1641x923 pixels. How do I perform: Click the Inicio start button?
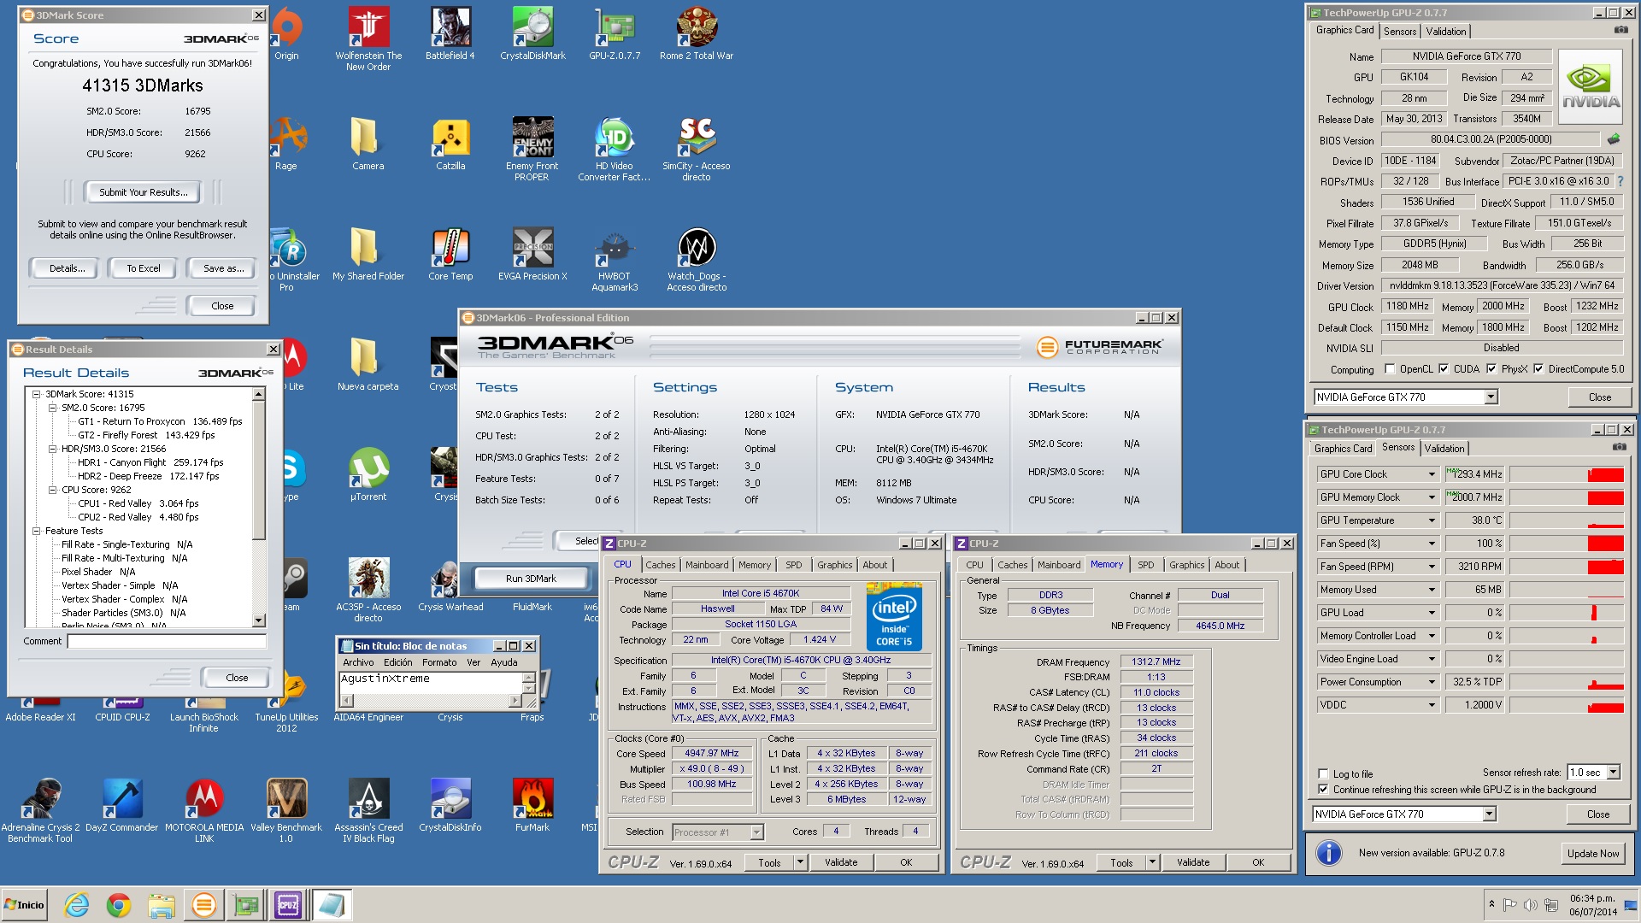[25, 905]
